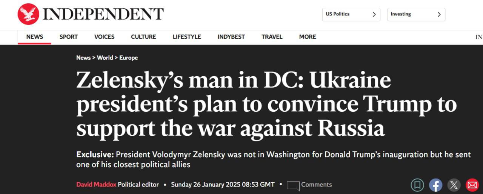Open the SPORT section
Viewport: 483px width, 194px height.
click(69, 37)
